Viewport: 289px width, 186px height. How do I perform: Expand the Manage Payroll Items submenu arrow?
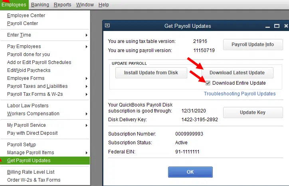click(87, 153)
